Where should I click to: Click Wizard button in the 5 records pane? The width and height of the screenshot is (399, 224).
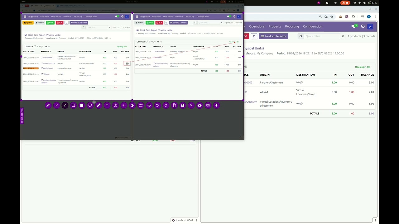(40, 23)
